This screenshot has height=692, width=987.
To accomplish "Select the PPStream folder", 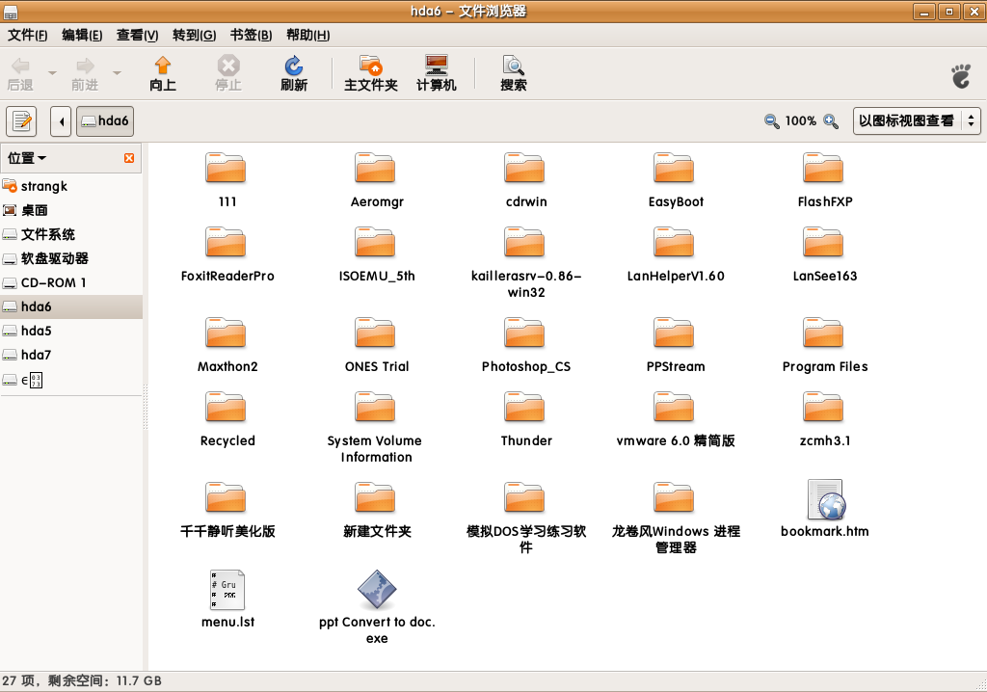I will click(x=674, y=333).
